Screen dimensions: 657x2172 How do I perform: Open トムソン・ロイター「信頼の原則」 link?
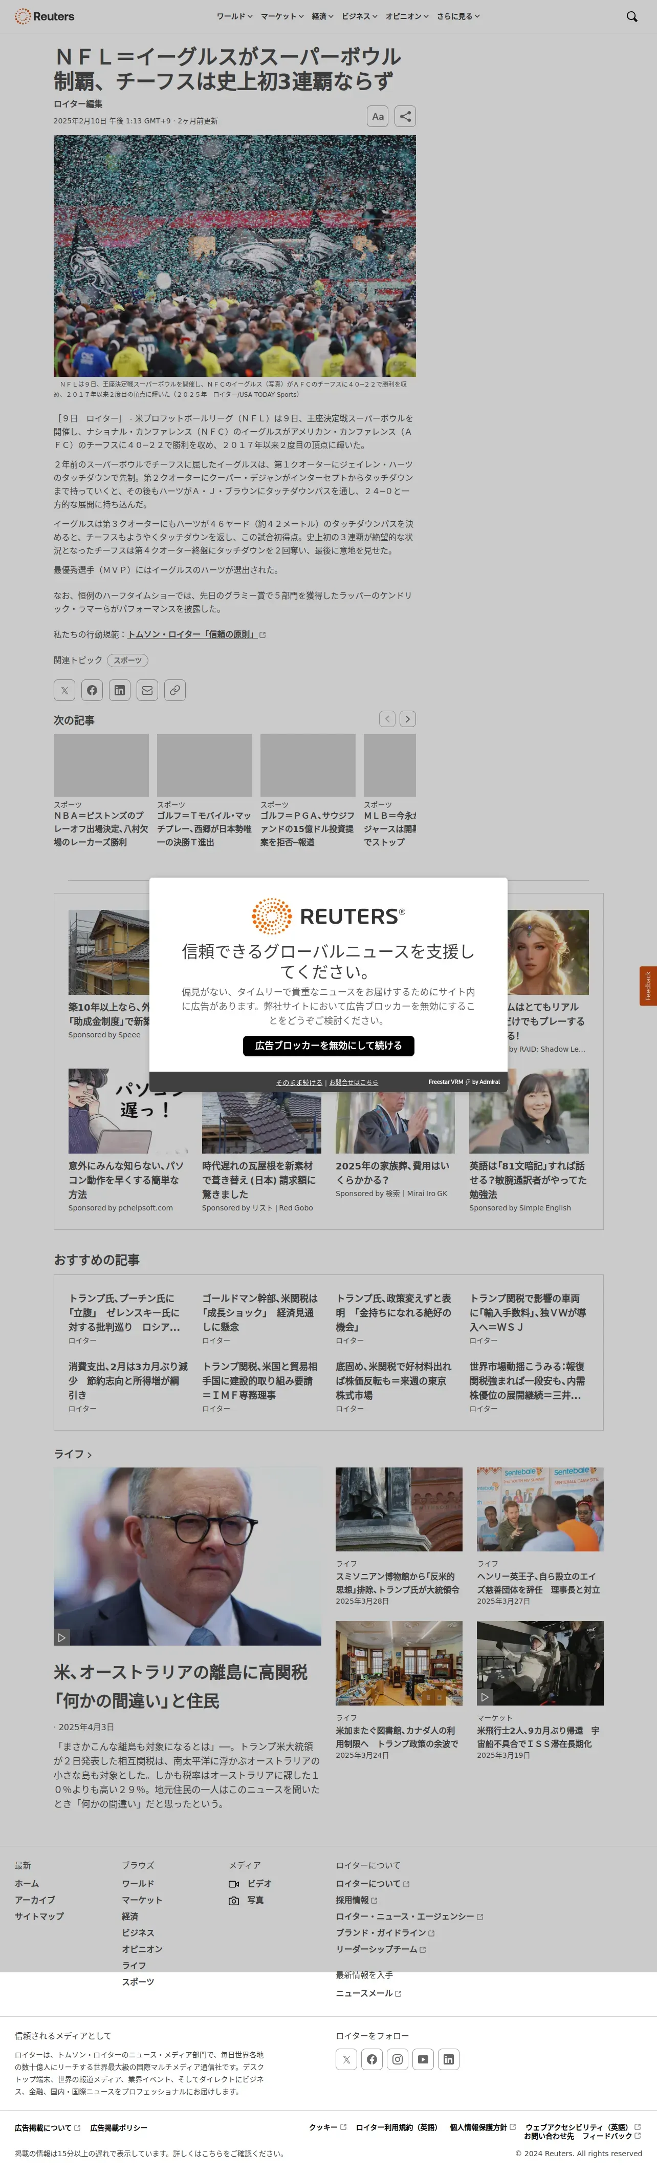196,634
